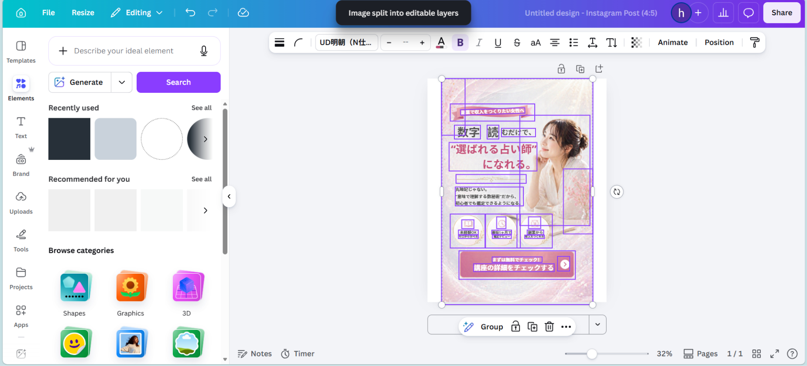Open the File menu
The height and width of the screenshot is (366, 807).
(48, 13)
